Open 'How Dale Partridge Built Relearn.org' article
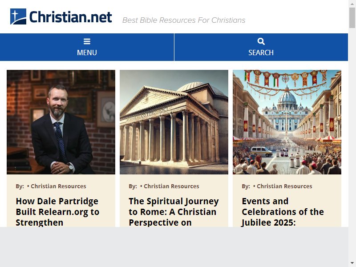 point(58,212)
